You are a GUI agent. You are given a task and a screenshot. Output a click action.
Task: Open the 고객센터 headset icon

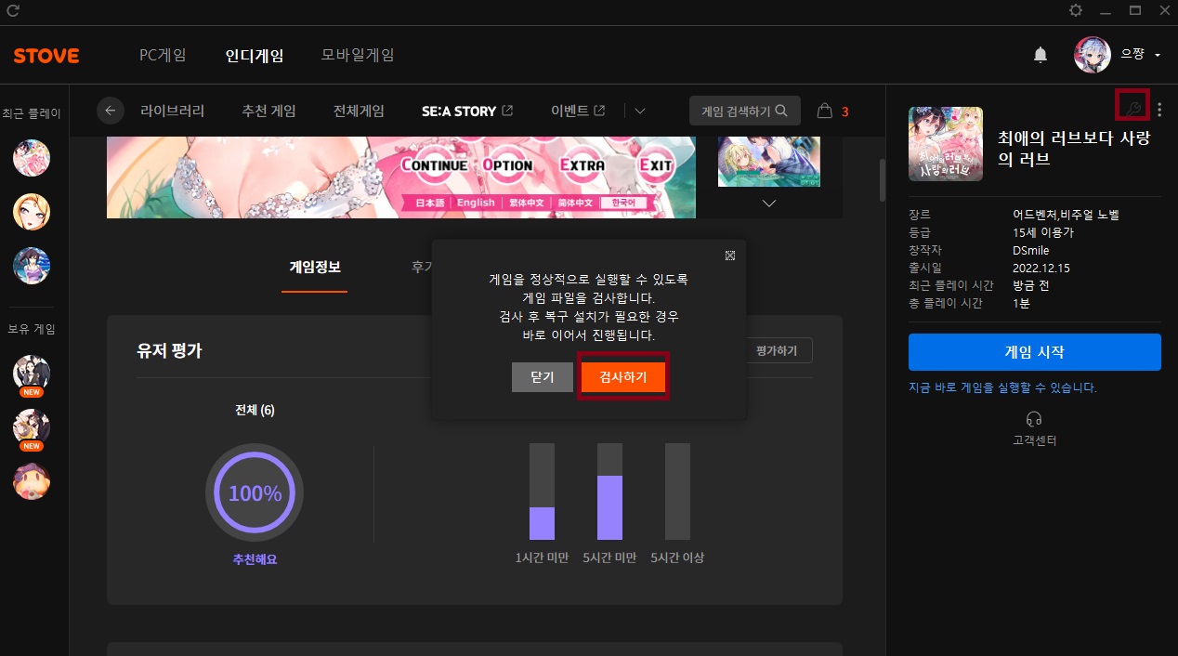pyautogui.click(x=1035, y=419)
